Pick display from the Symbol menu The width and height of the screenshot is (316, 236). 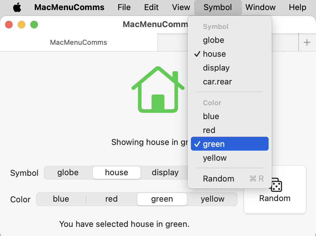pos(216,68)
